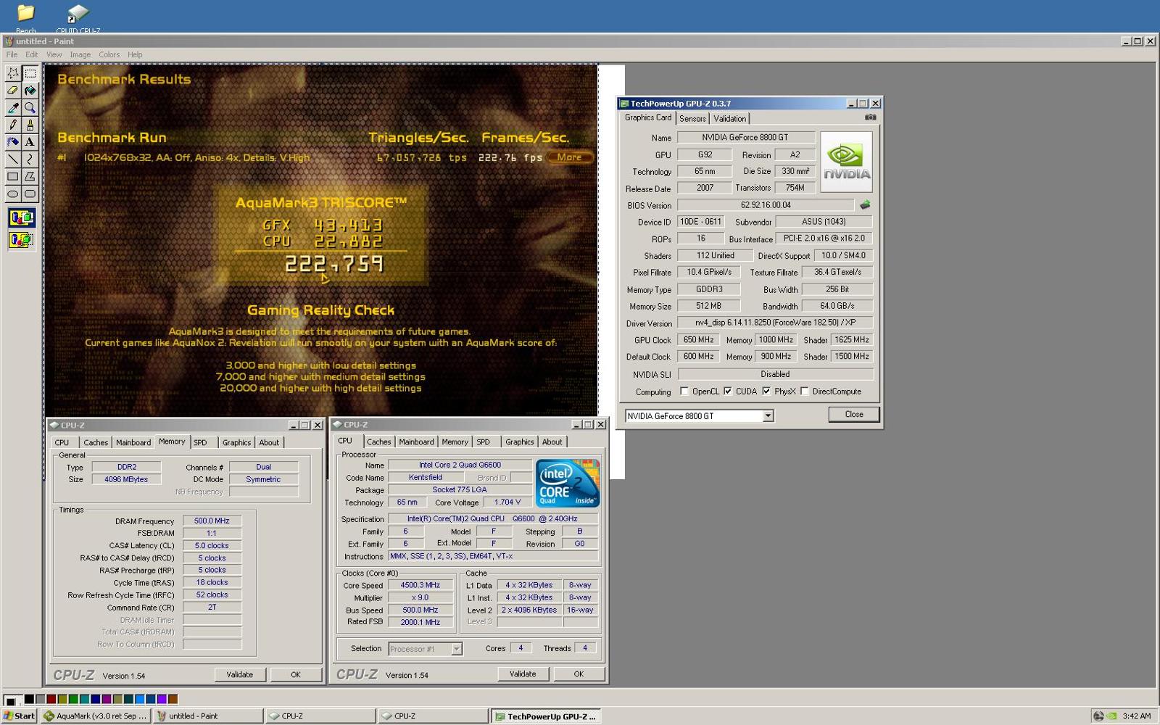
Task: Pick the gray color swatch in palette
Action: tap(40, 699)
